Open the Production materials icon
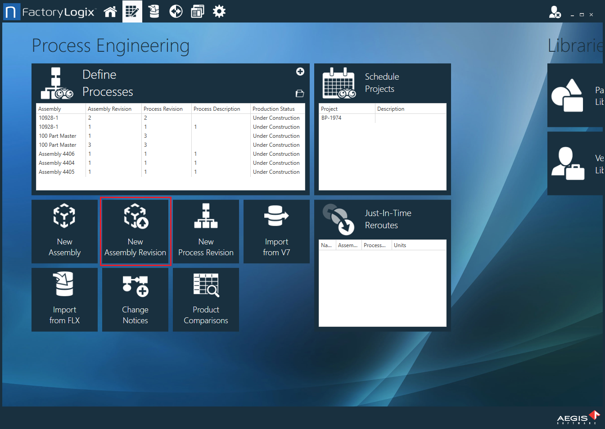Viewport: 605px width, 429px height. pos(154,11)
